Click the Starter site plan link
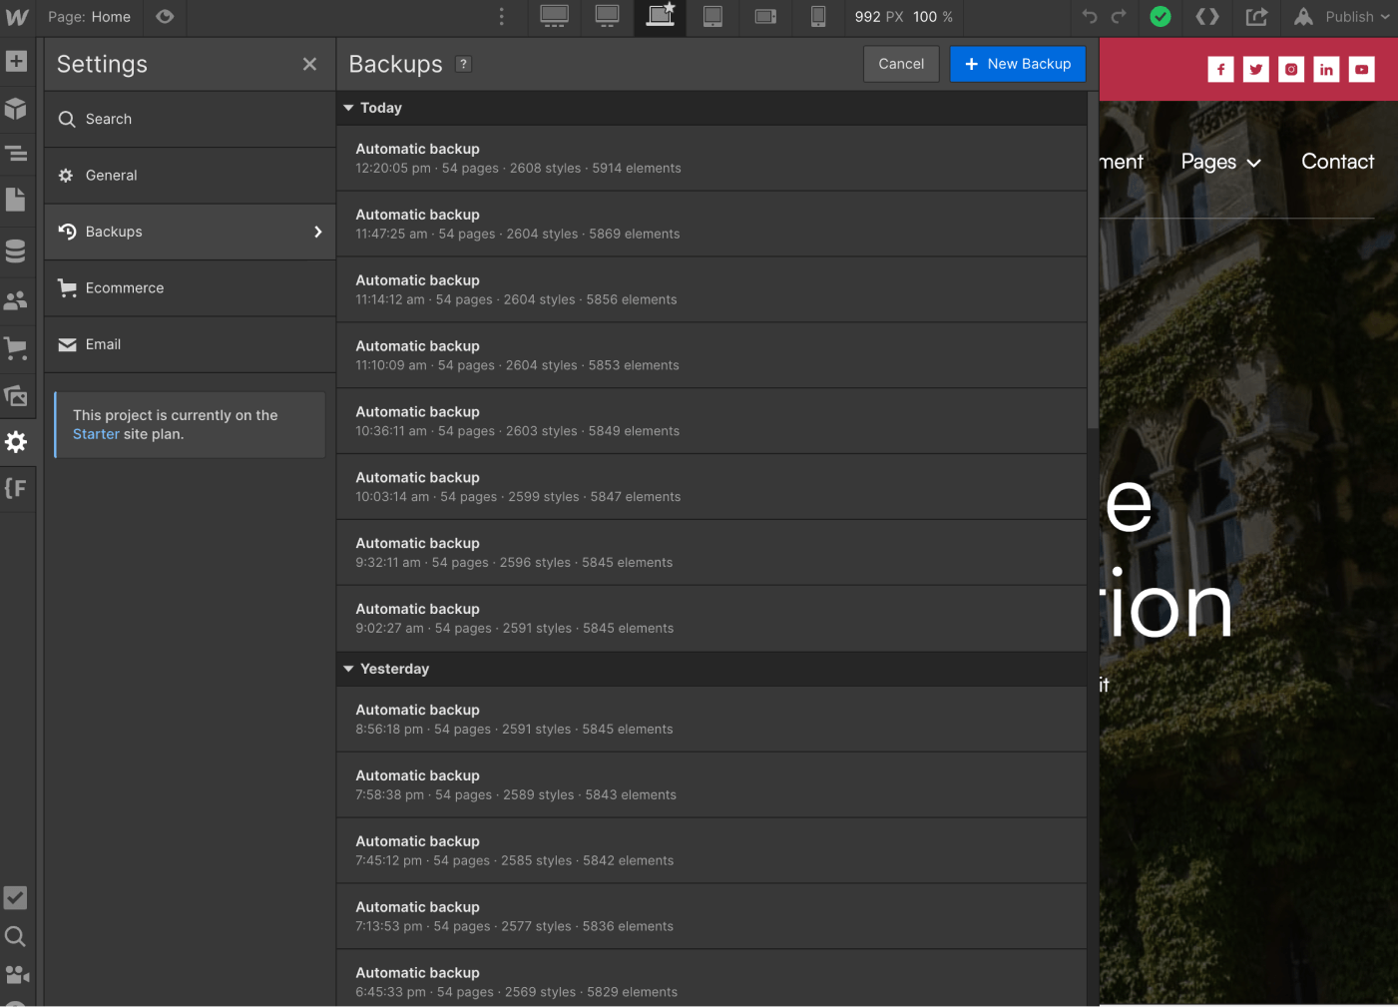This screenshot has height=1007, width=1399. click(95, 434)
